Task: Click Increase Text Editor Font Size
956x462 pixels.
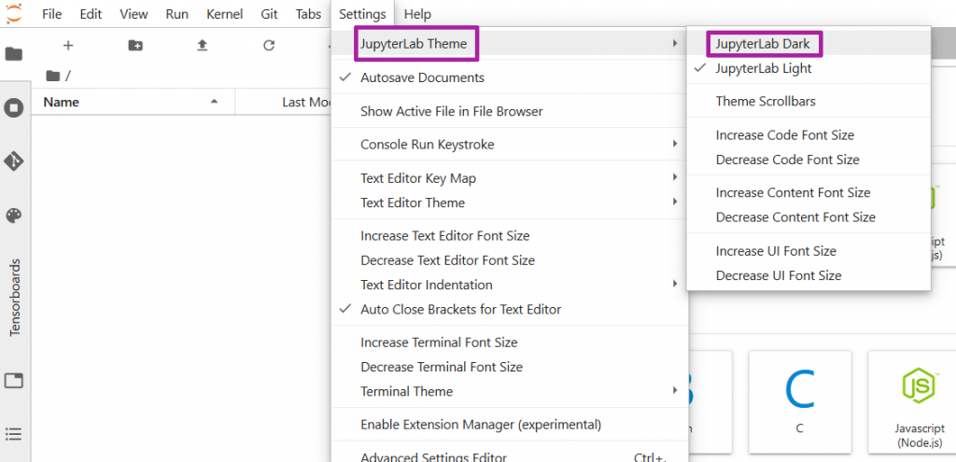Action: [510, 235]
